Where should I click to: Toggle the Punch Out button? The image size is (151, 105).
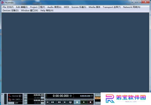point(26,103)
